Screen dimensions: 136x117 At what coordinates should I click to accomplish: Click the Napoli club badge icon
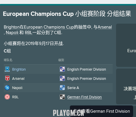7,88
